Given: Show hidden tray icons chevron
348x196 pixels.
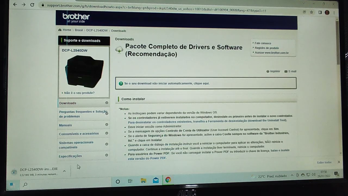Looking at the screenshot, I should click(292, 176).
